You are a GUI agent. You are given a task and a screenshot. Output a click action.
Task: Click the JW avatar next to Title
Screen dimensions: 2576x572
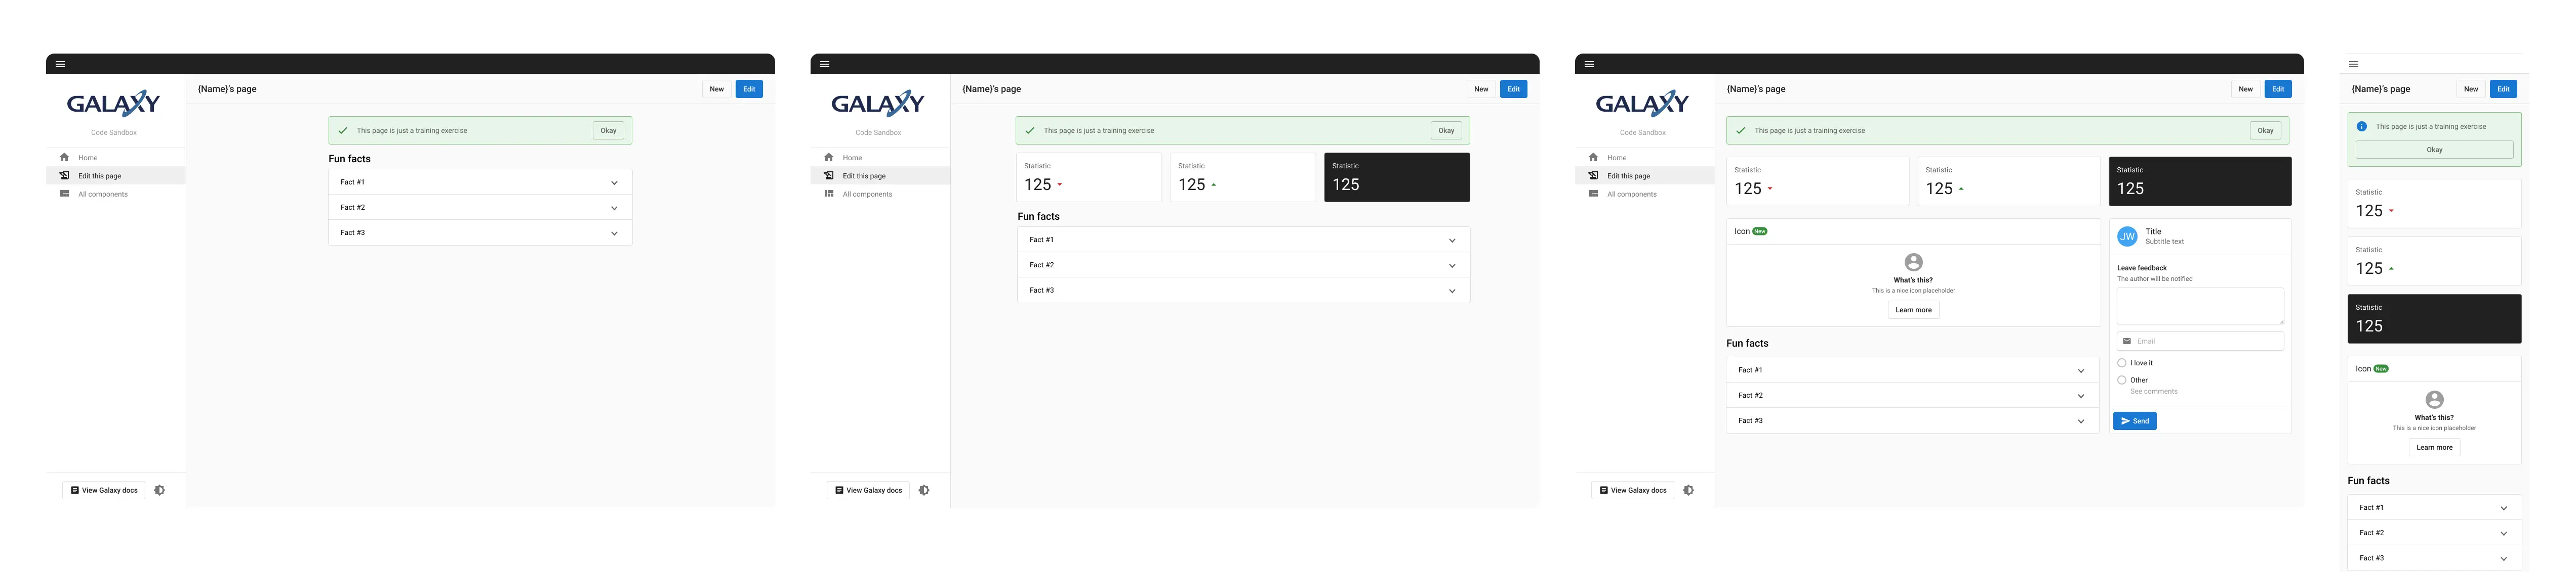point(2127,236)
